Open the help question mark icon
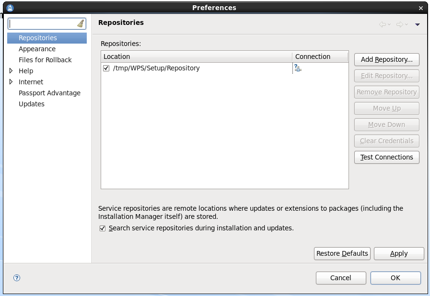The height and width of the screenshot is (296, 430). [17, 278]
